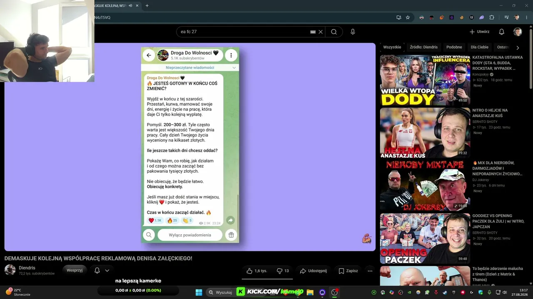Click the install app icon in address bar
Image resolution: width=533 pixels, height=299 pixels.
pyautogui.click(x=399, y=17)
